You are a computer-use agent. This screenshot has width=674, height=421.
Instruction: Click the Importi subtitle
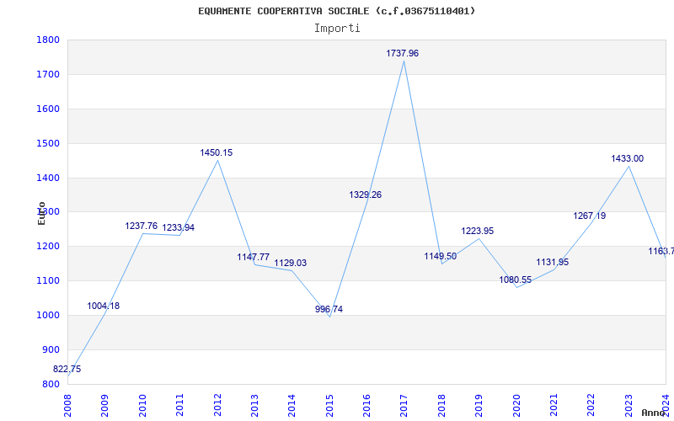point(337,29)
